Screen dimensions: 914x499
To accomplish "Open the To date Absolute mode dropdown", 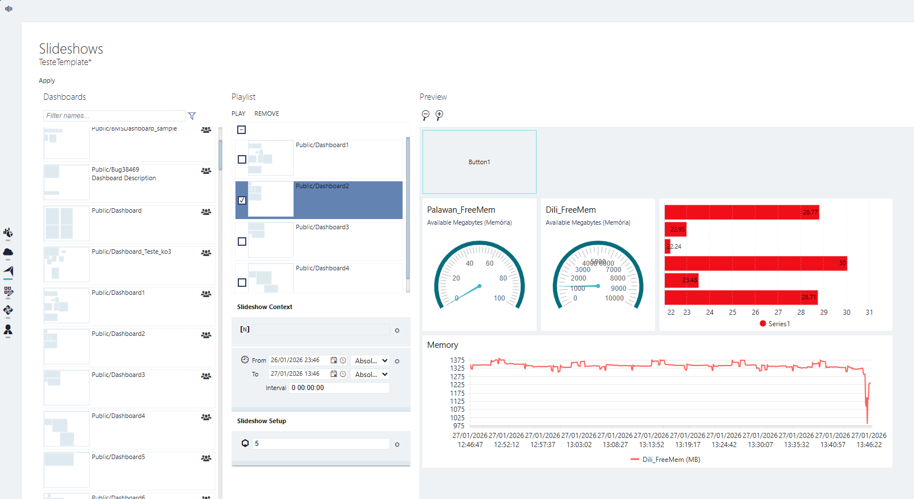I will tap(371, 374).
